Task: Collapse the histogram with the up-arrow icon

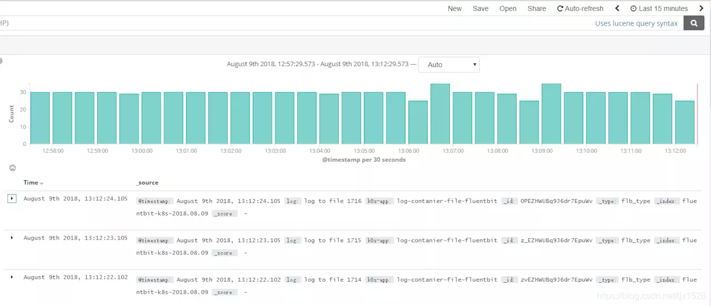Action: pyautogui.click(x=12, y=168)
